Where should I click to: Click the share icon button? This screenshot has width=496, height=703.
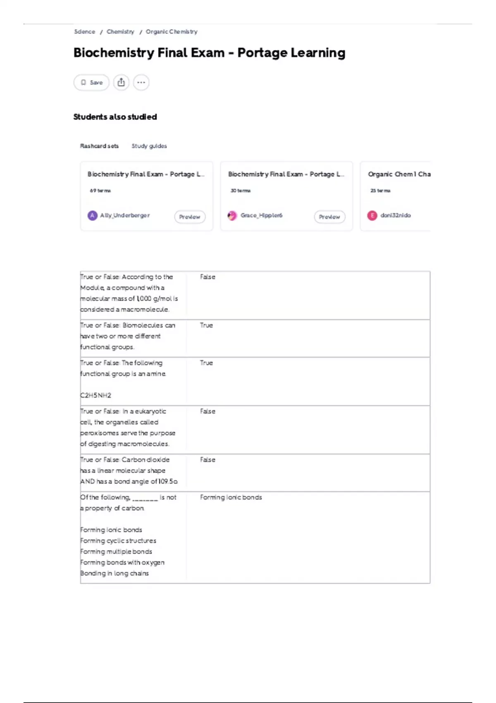121,82
